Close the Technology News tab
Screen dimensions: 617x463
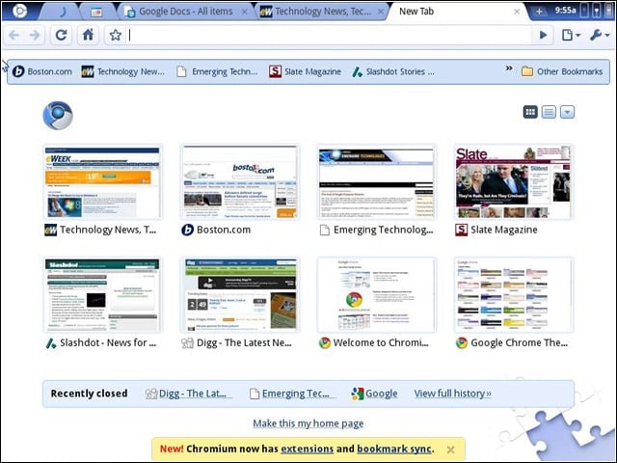pos(381,12)
